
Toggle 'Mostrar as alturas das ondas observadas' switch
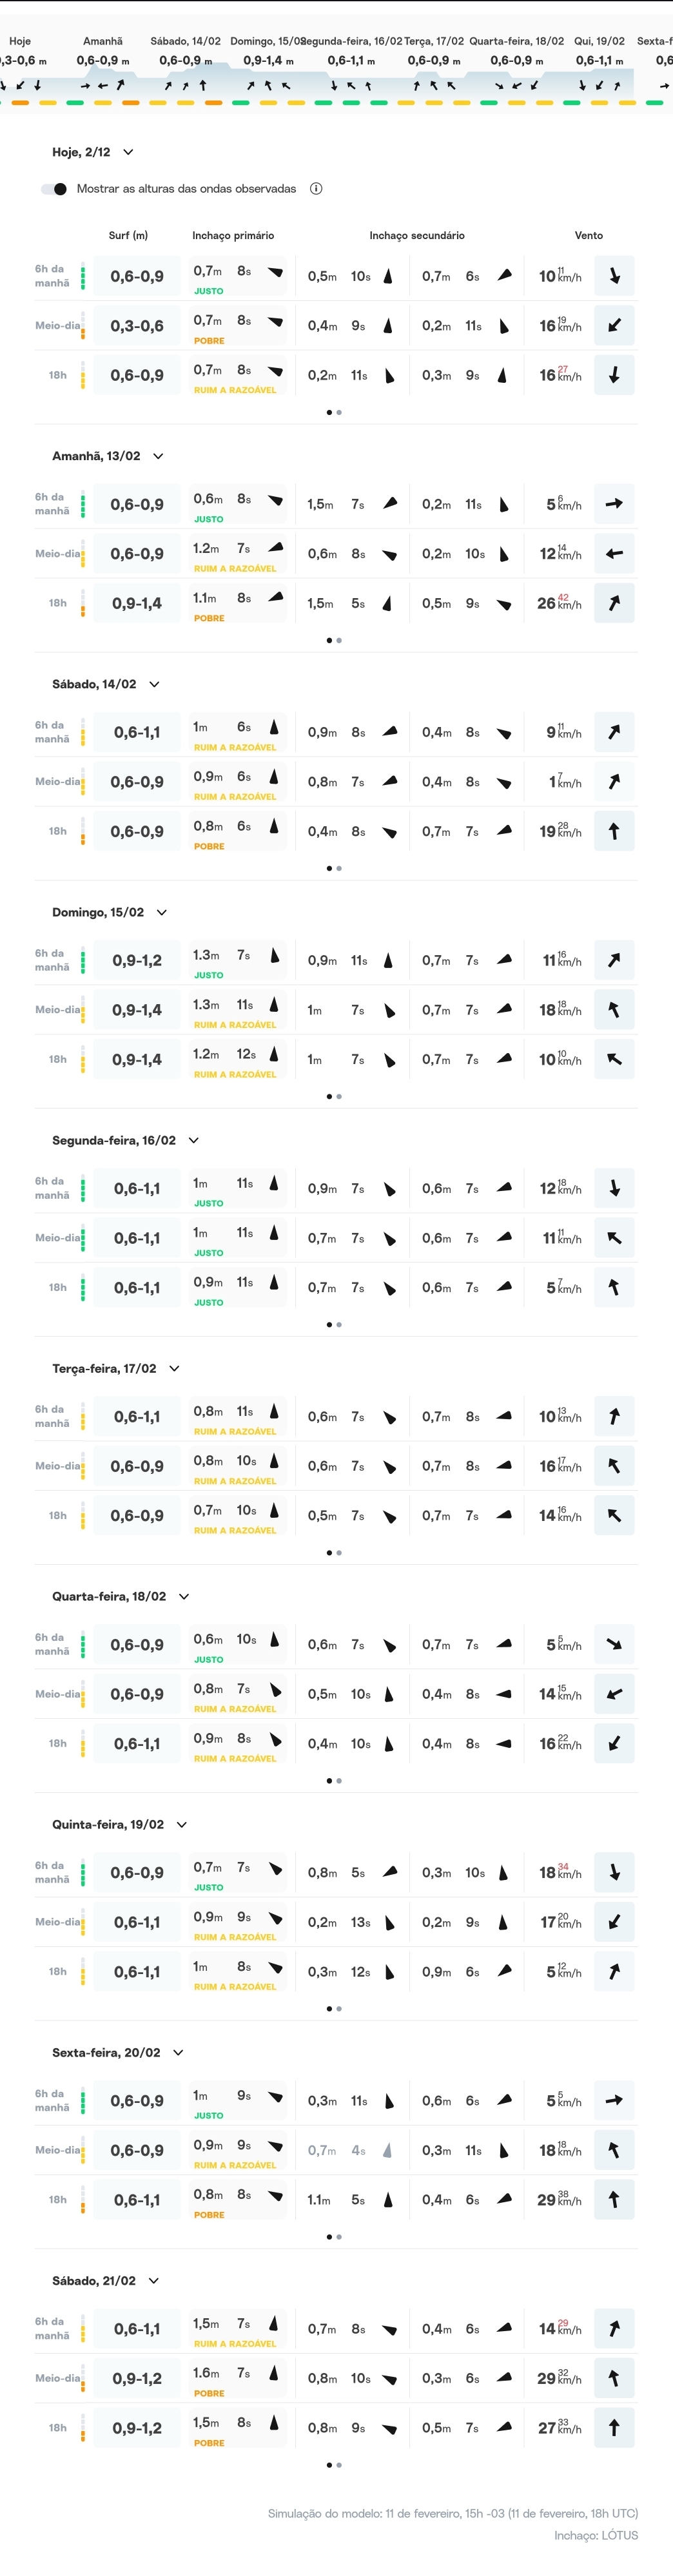tap(54, 189)
